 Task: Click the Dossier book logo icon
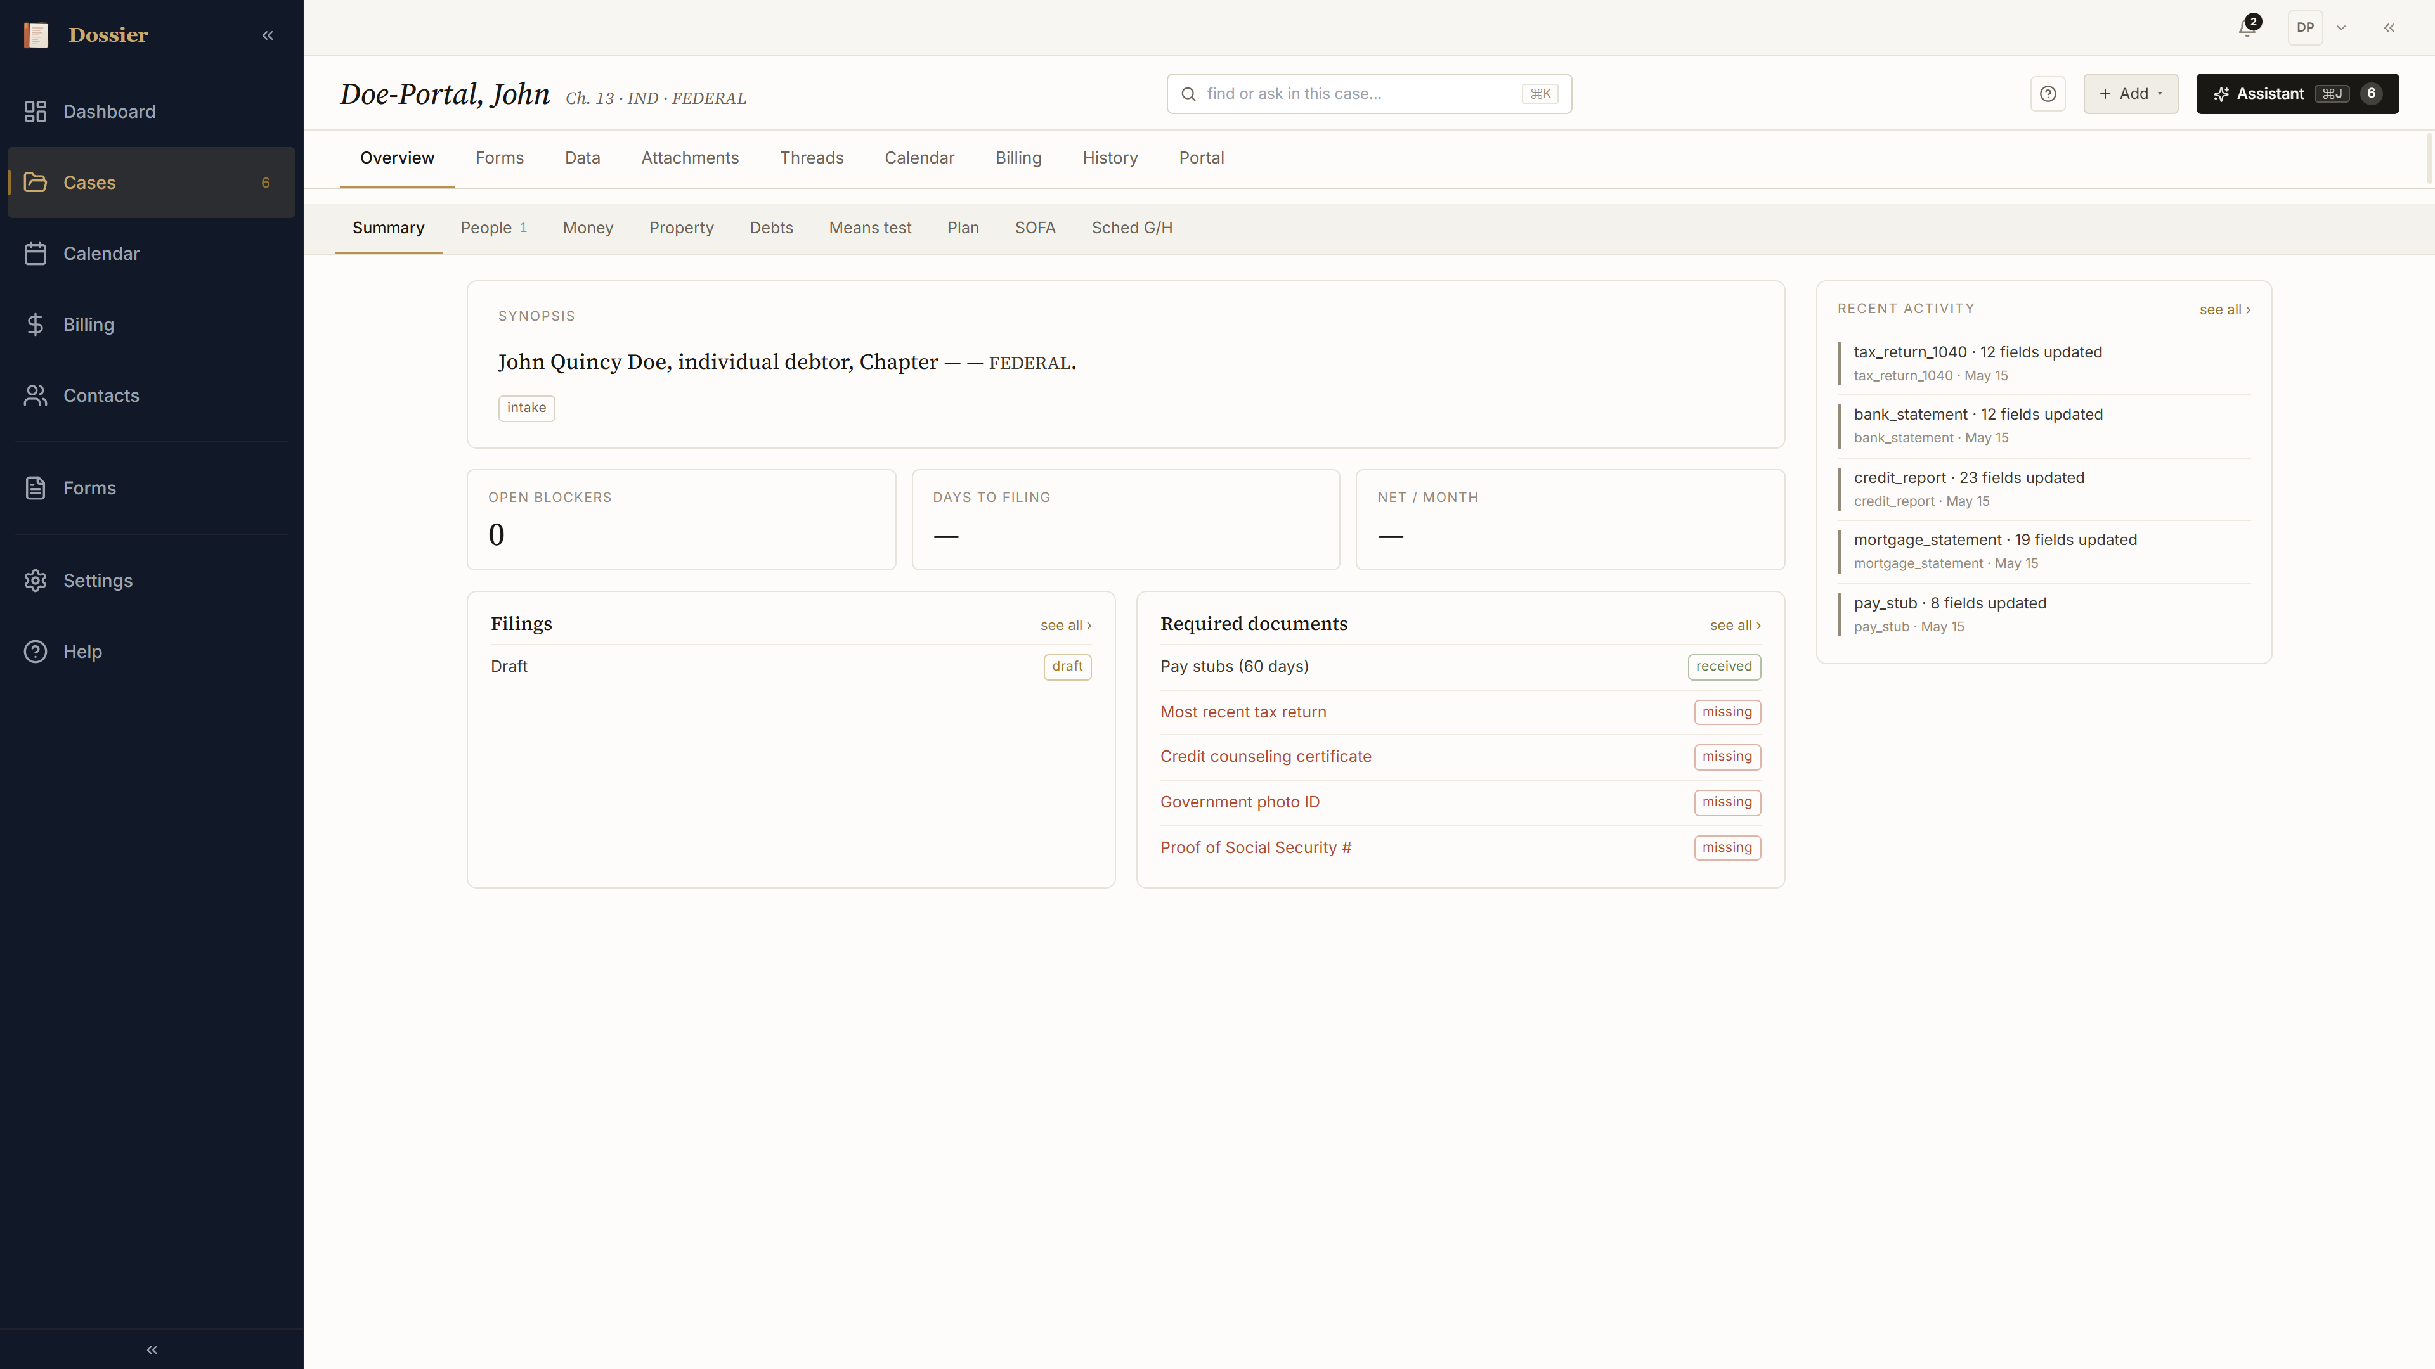(36, 35)
